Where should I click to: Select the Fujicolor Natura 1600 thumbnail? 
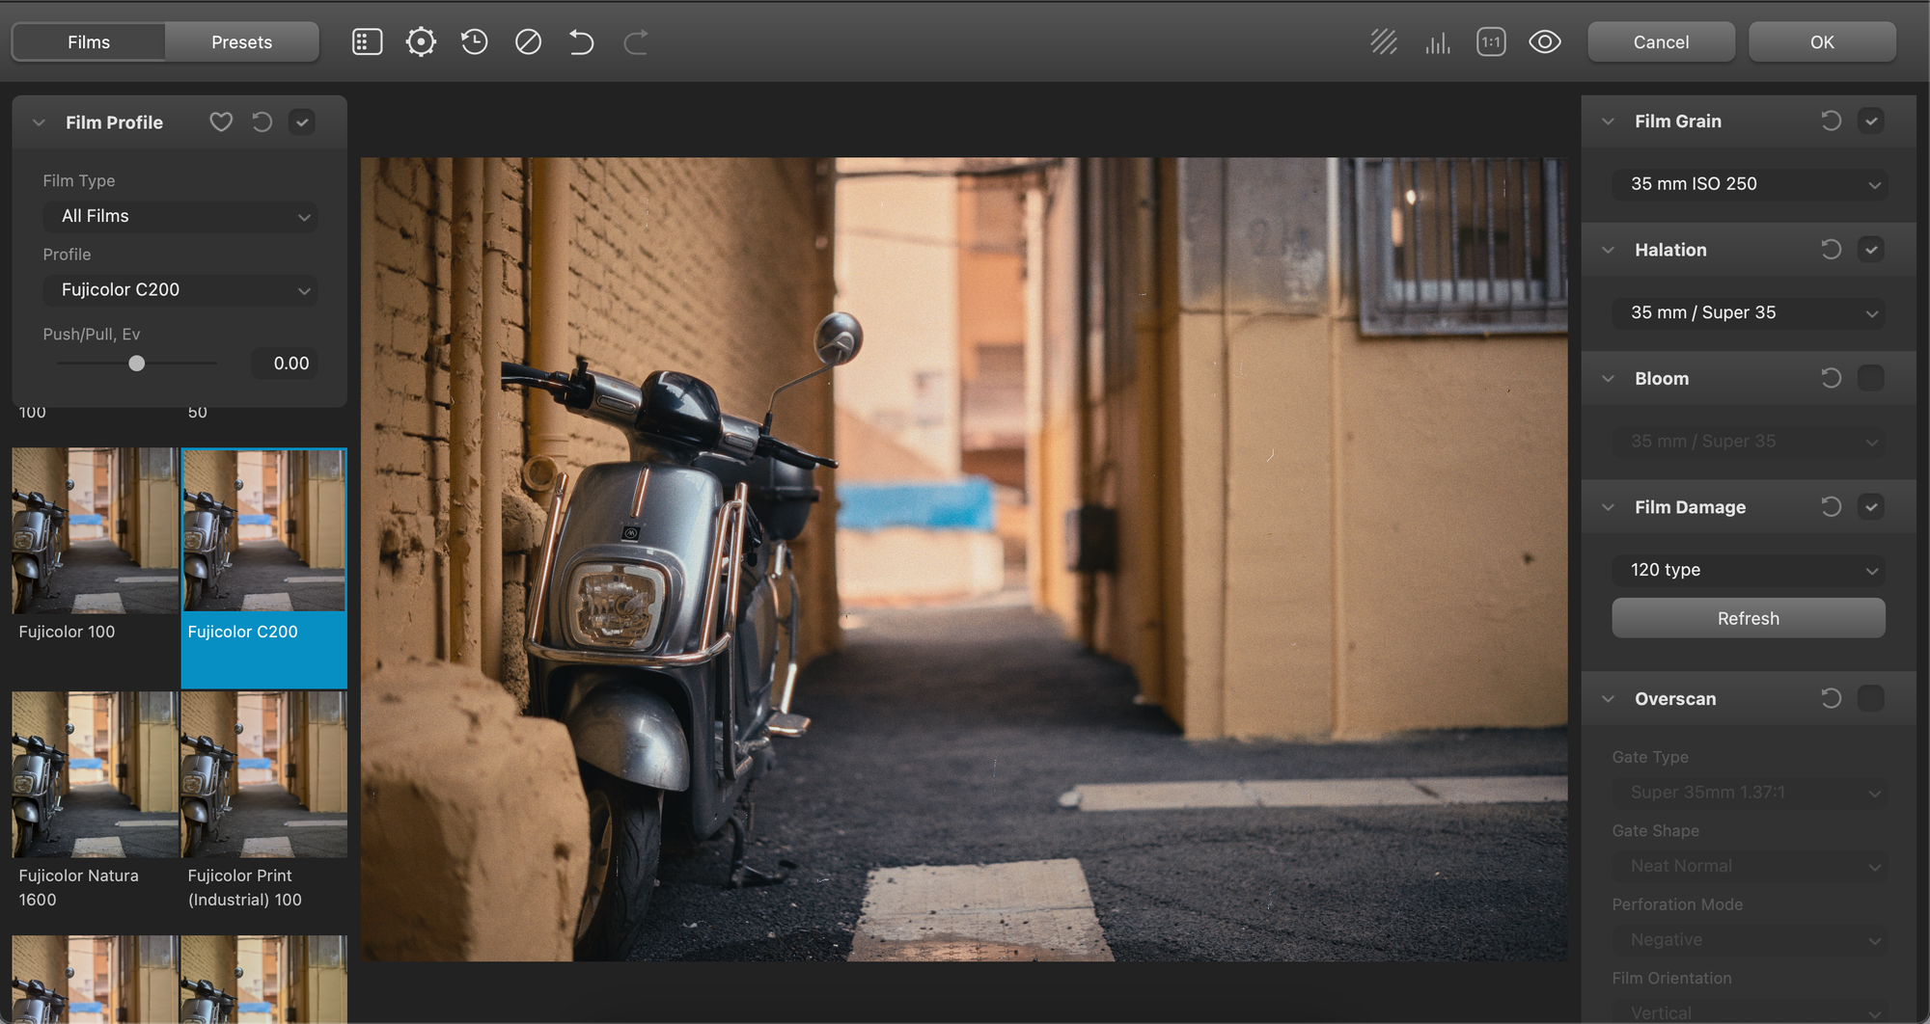pyautogui.click(x=95, y=774)
